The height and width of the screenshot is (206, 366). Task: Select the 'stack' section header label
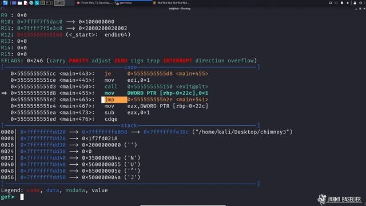coord(129,126)
